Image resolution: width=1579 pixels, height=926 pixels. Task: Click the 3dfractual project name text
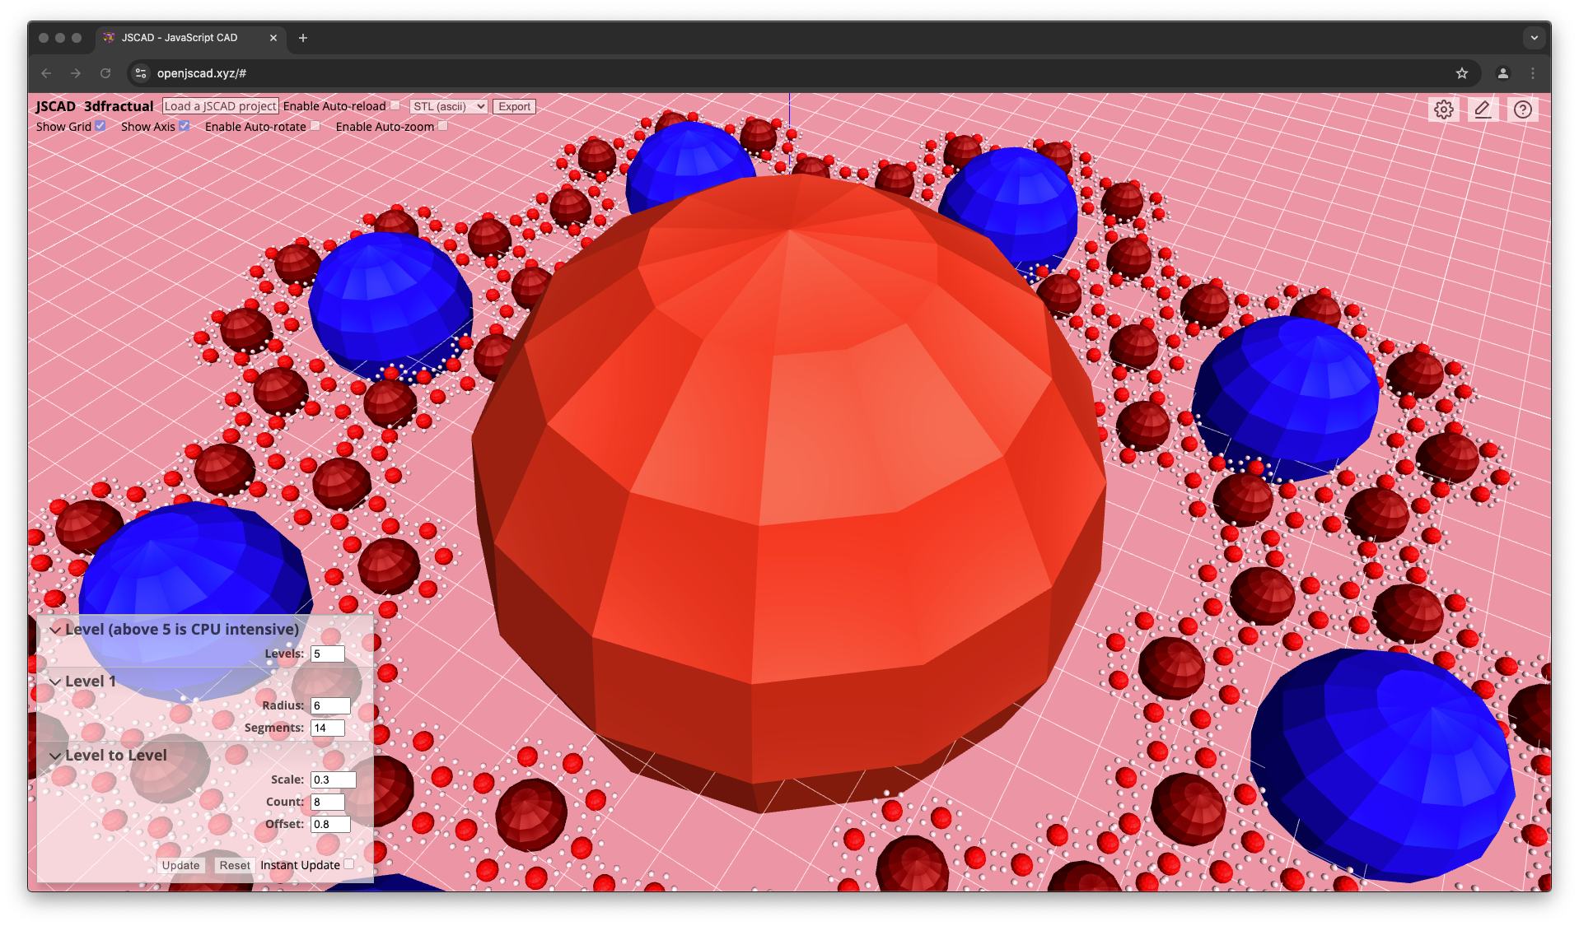119,106
